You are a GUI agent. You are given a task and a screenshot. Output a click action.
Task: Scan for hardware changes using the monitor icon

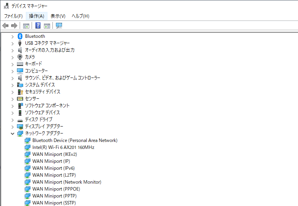coord(59,25)
